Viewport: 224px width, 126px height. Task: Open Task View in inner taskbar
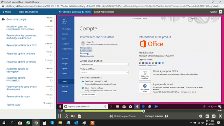111,106
